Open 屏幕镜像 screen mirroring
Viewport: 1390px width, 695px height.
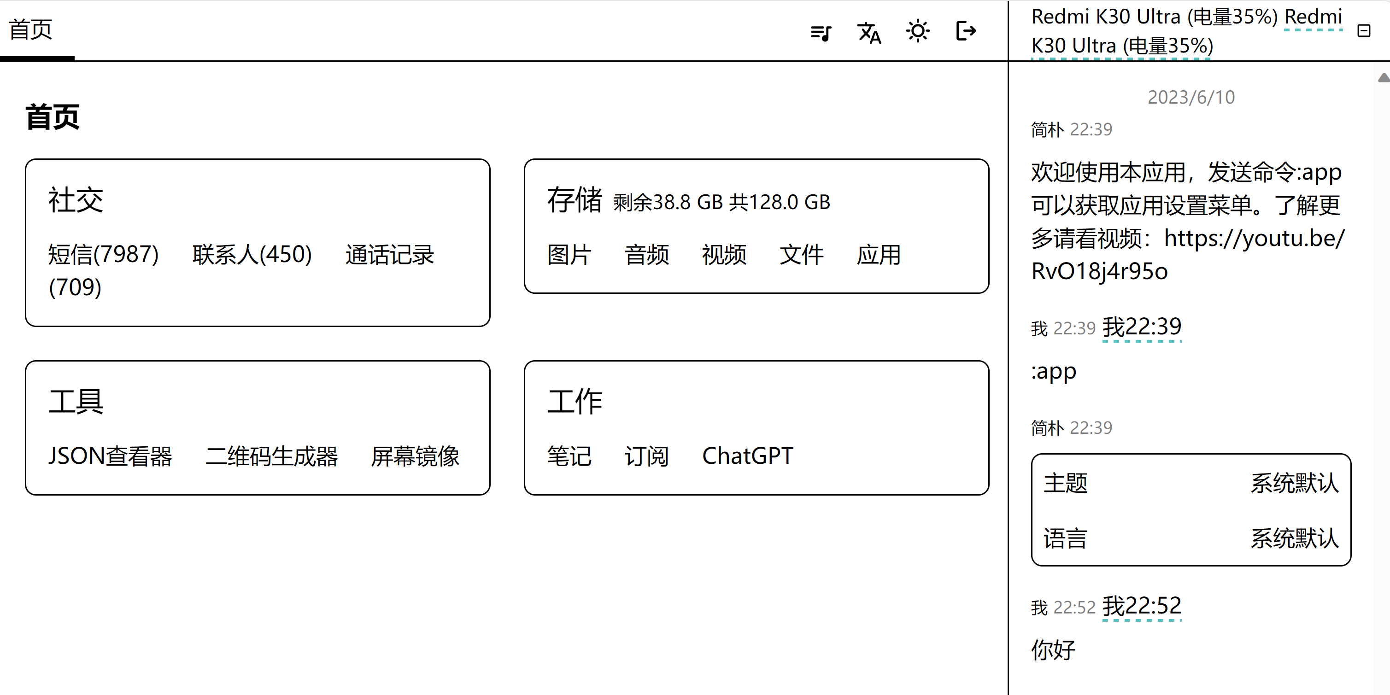point(415,456)
